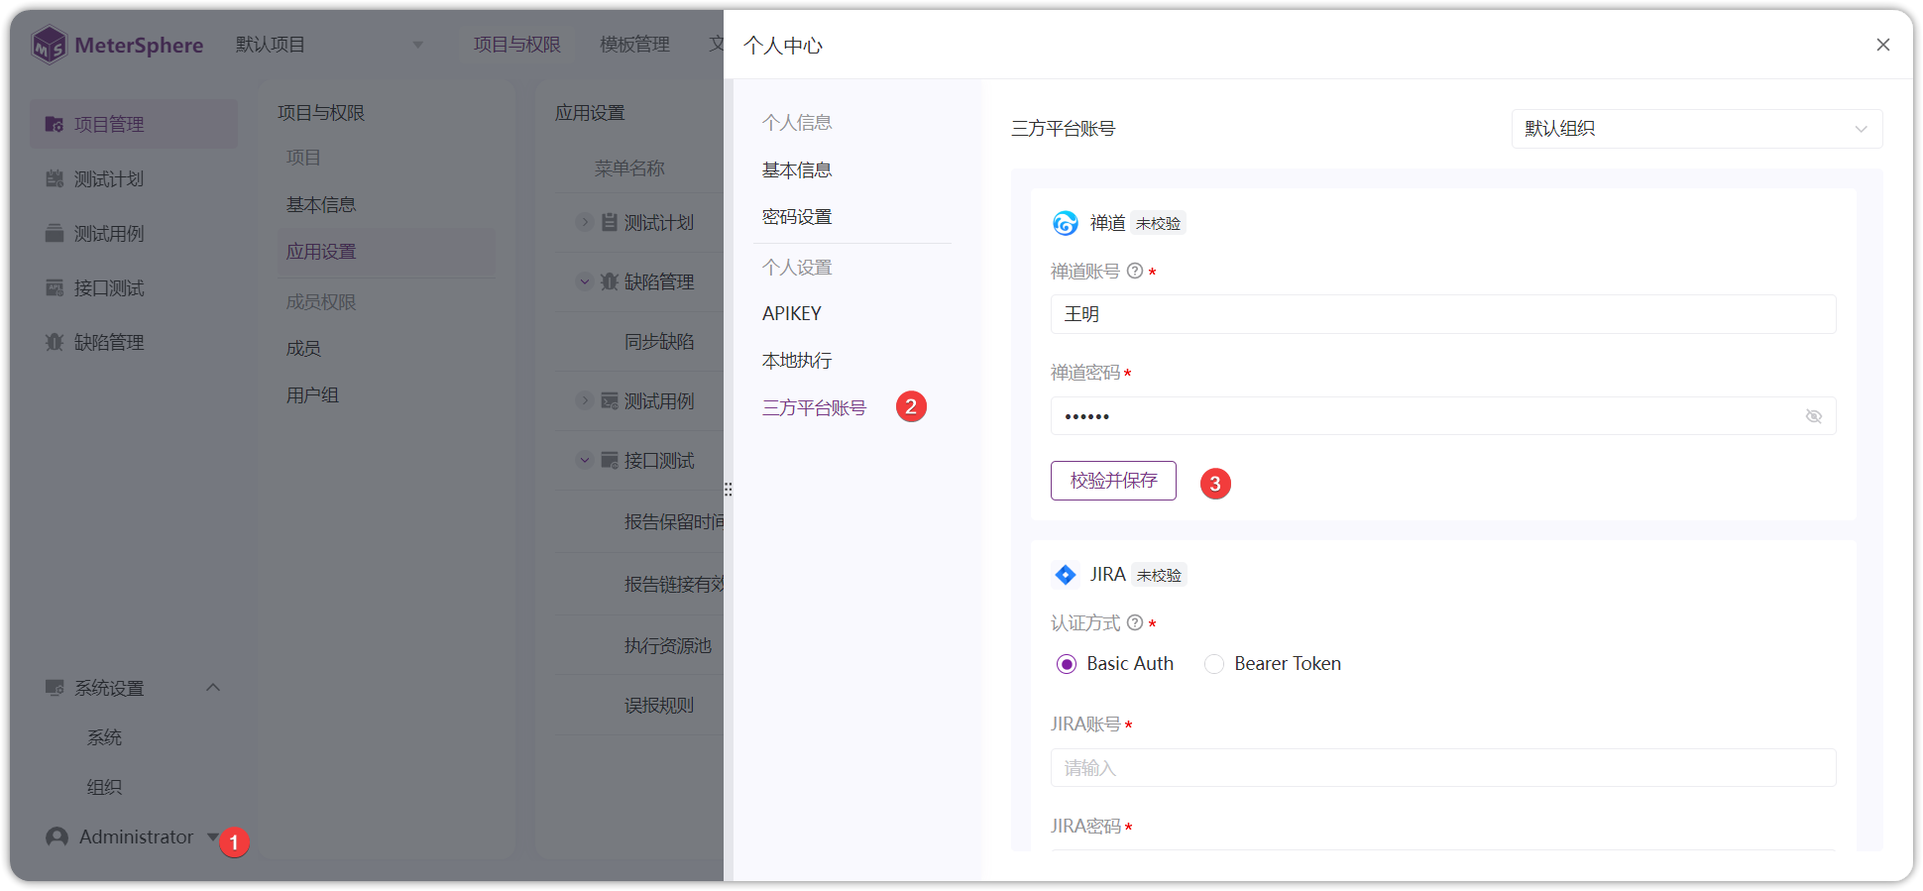Click the 禅道 platform logo icon

[x=1066, y=223]
